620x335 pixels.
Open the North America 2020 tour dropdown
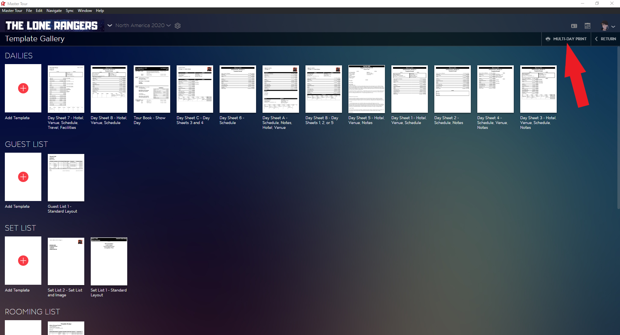point(143,25)
